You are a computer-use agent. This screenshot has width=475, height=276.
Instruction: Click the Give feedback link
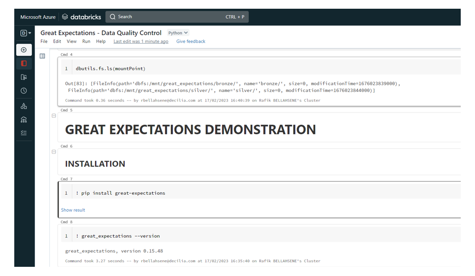point(191,41)
